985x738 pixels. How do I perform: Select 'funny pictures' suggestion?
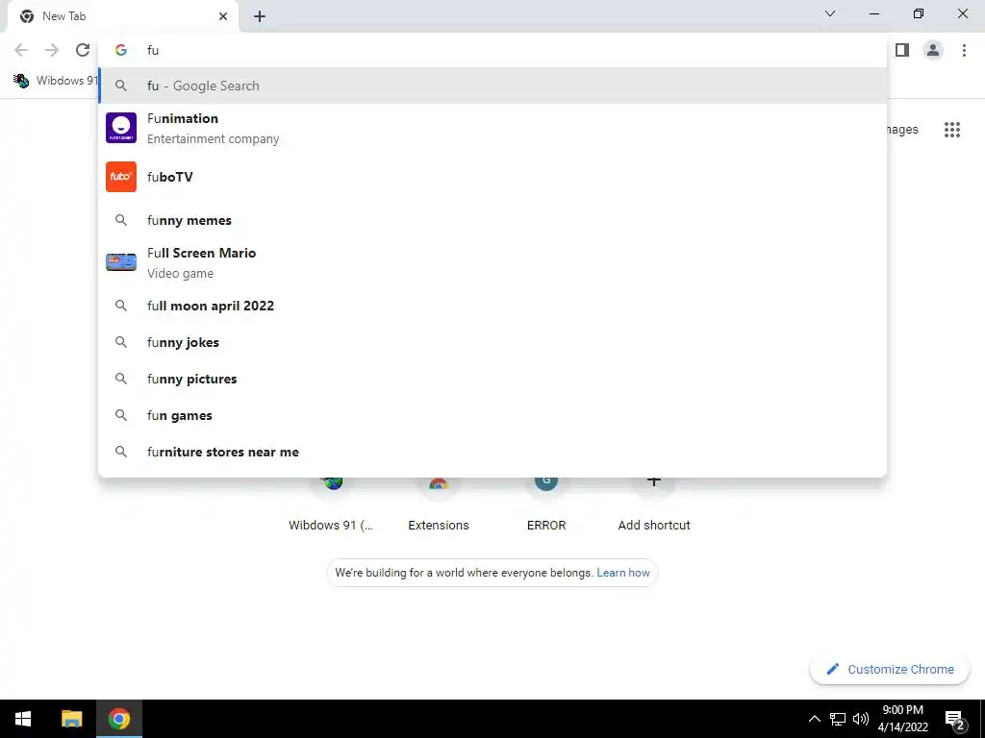coord(492,379)
